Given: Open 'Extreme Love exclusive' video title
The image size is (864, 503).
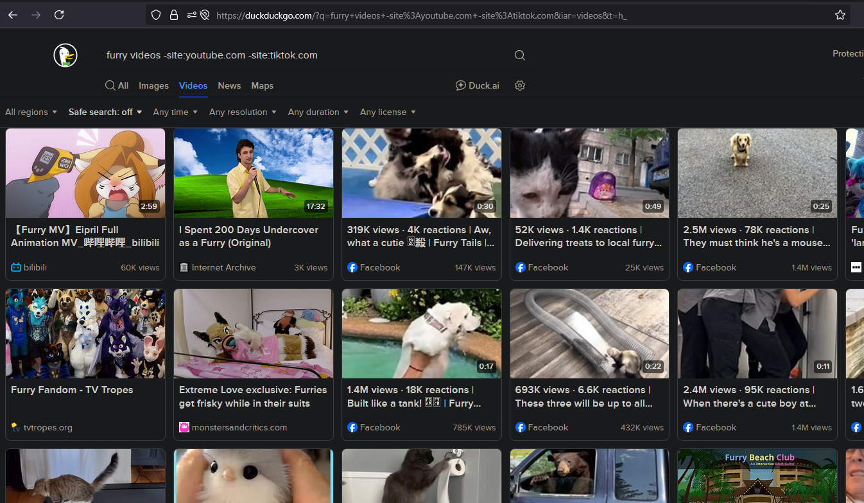Looking at the screenshot, I should click(x=253, y=396).
